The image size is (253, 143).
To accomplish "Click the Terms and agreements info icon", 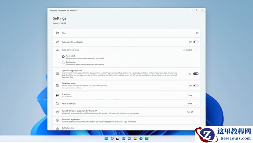I will point(57,120).
